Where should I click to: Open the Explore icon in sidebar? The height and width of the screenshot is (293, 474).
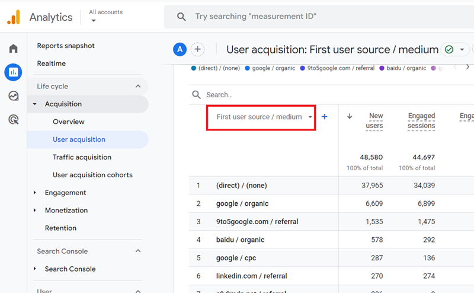[x=13, y=96]
